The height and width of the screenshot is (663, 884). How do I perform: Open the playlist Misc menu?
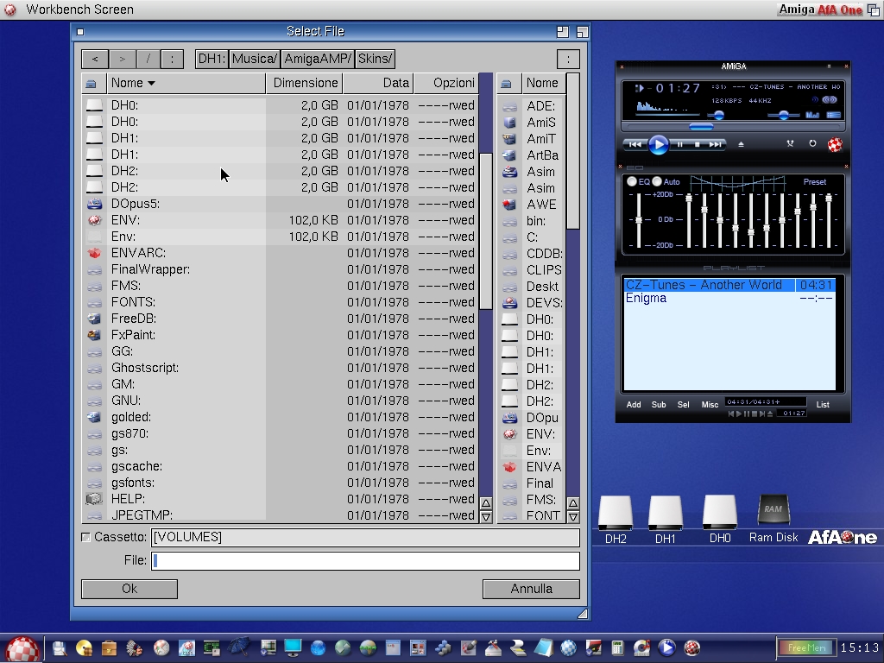[x=710, y=405]
